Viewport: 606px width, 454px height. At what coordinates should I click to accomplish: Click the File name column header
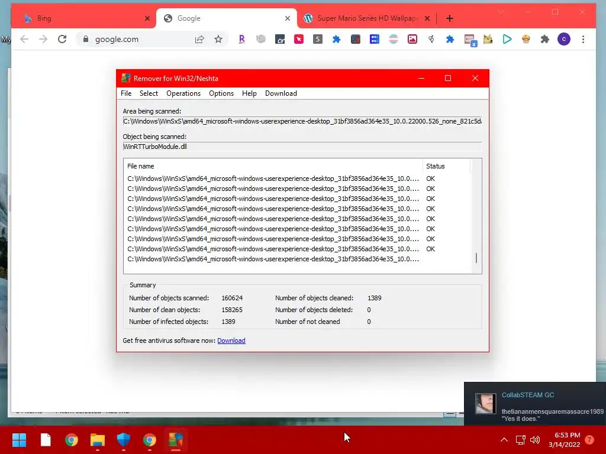tap(273, 166)
